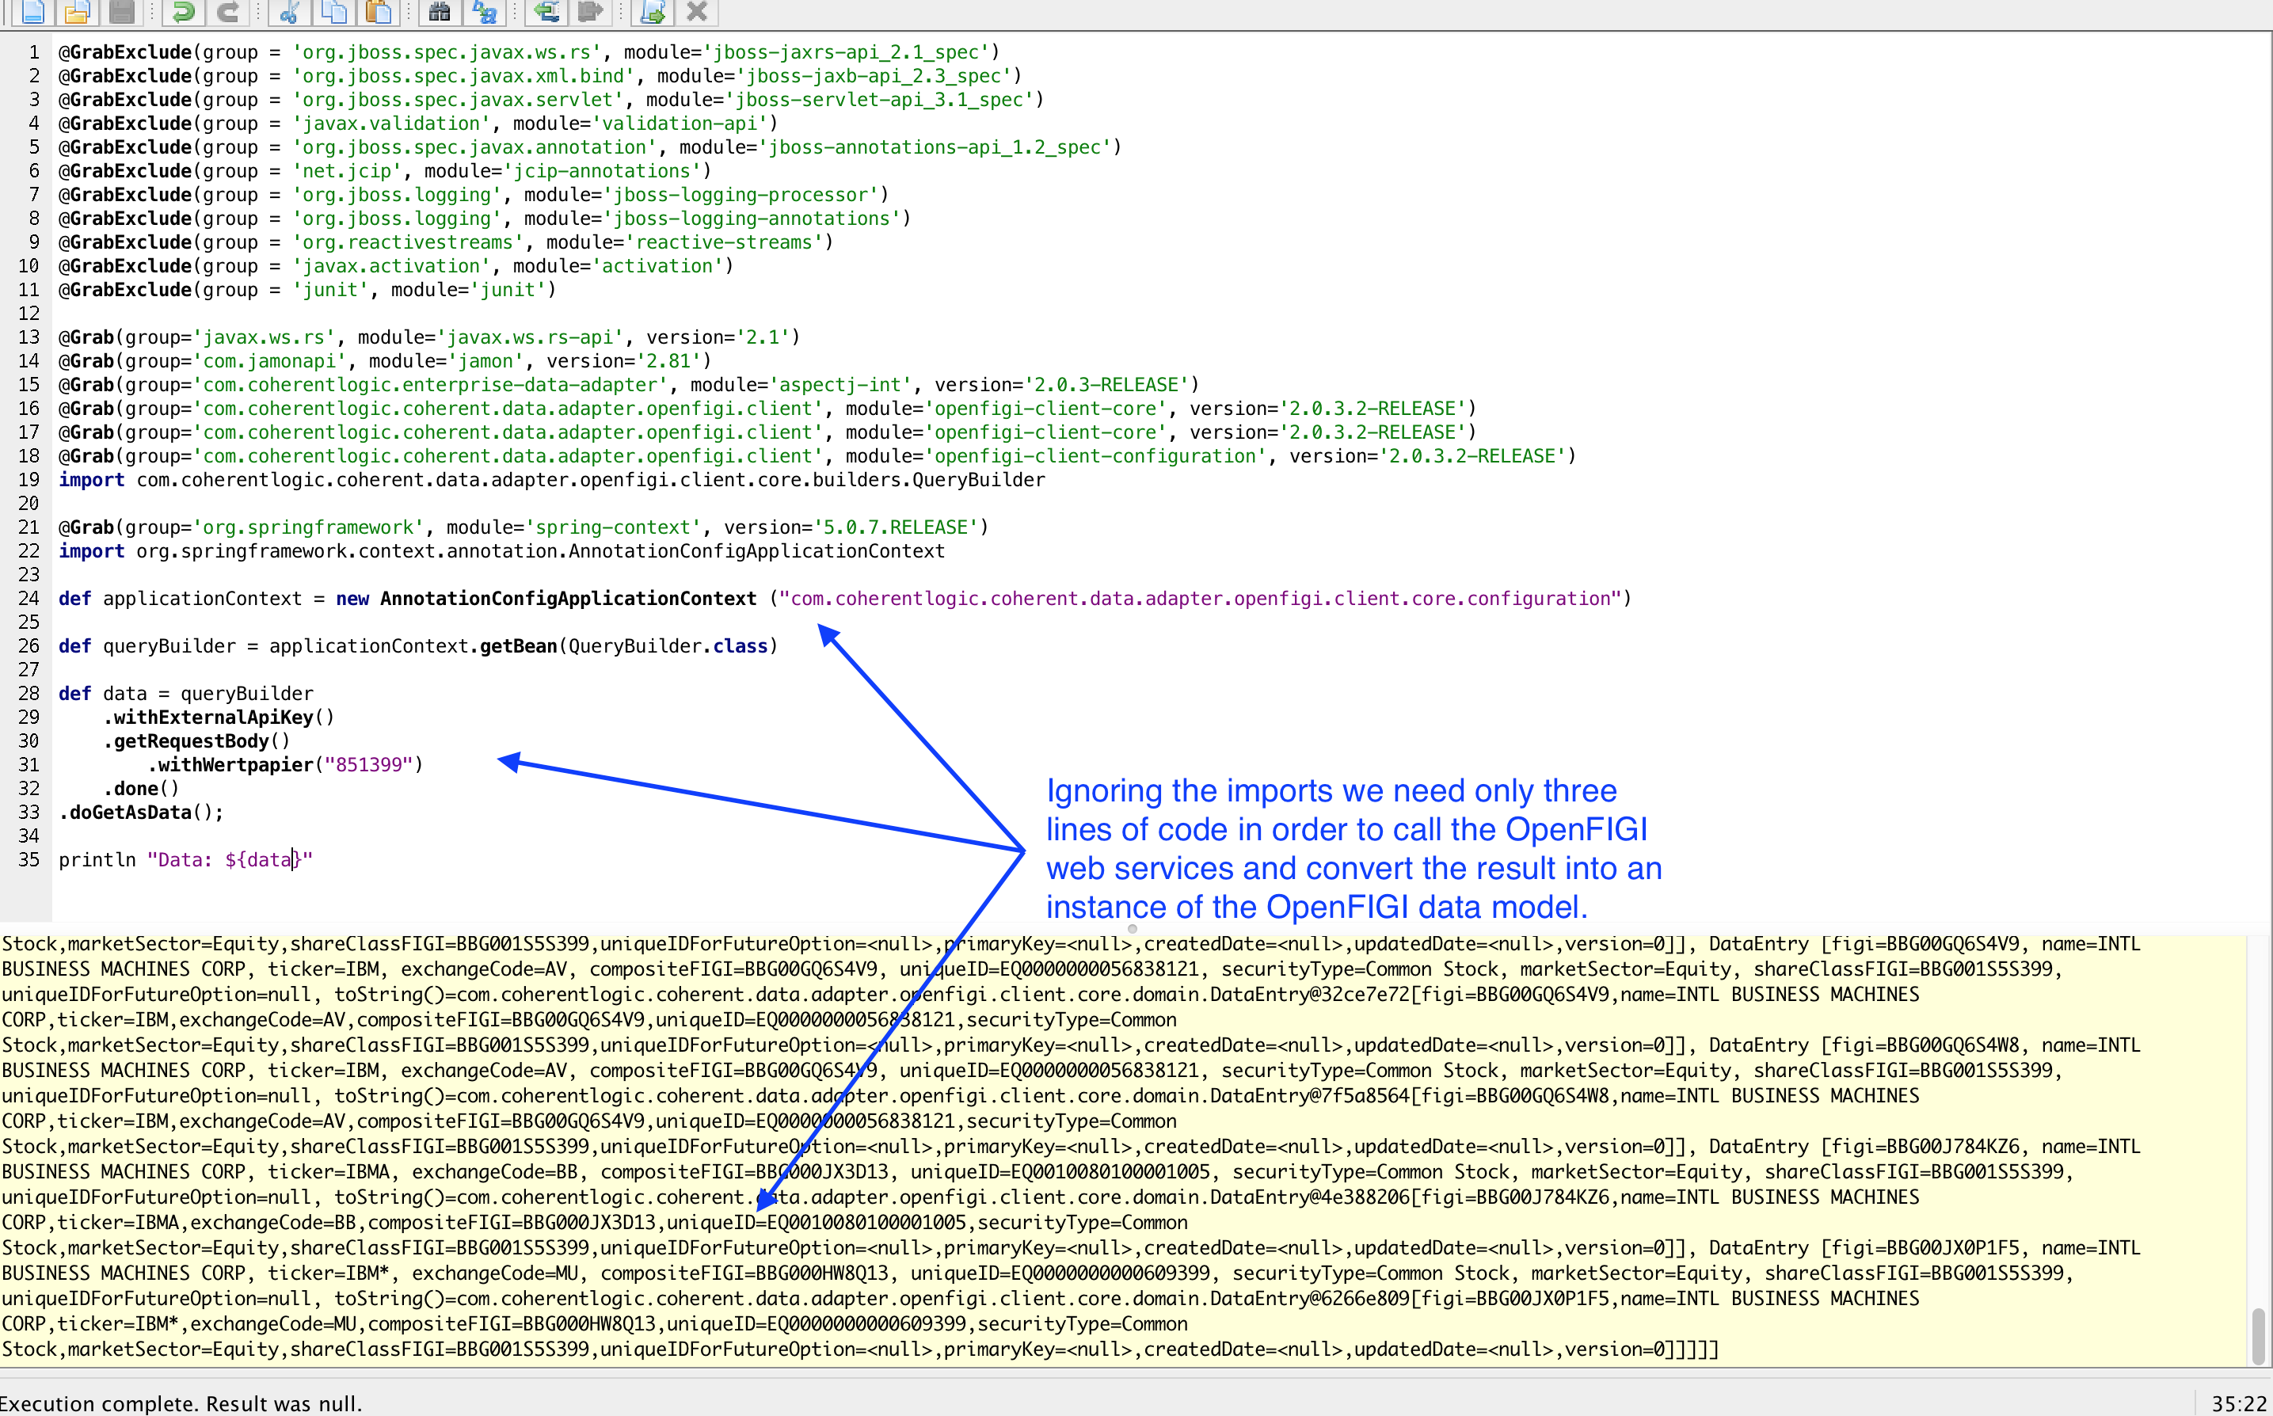The image size is (2273, 1416).
Task: Click the import QueryBuilder statement on line 19
Action: 552,479
